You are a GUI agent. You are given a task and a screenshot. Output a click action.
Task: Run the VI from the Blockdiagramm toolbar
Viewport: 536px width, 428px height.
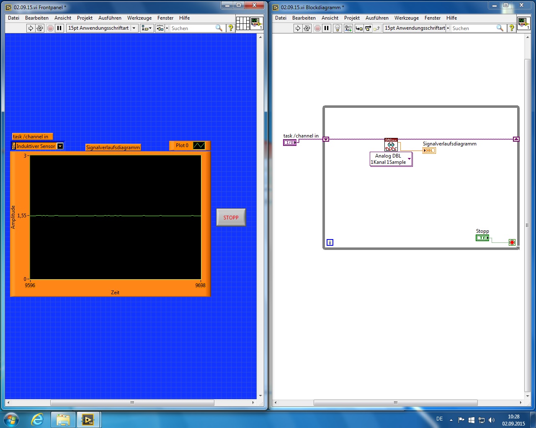[x=298, y=28]
